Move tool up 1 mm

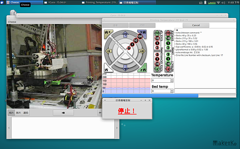point(157,43)
